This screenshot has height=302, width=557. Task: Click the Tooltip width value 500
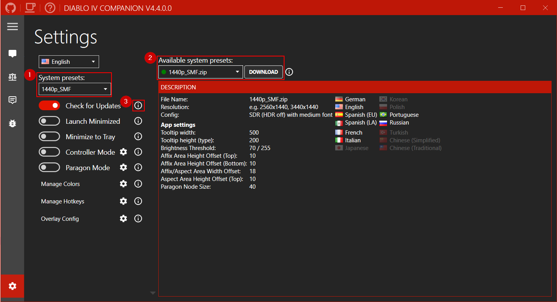coord(254,133)
